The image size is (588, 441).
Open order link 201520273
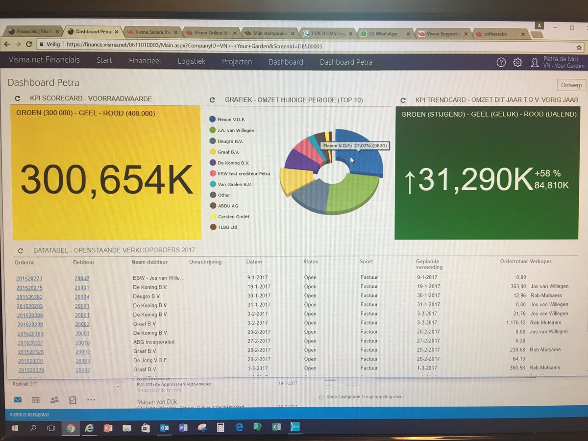(x=29, y=279)
